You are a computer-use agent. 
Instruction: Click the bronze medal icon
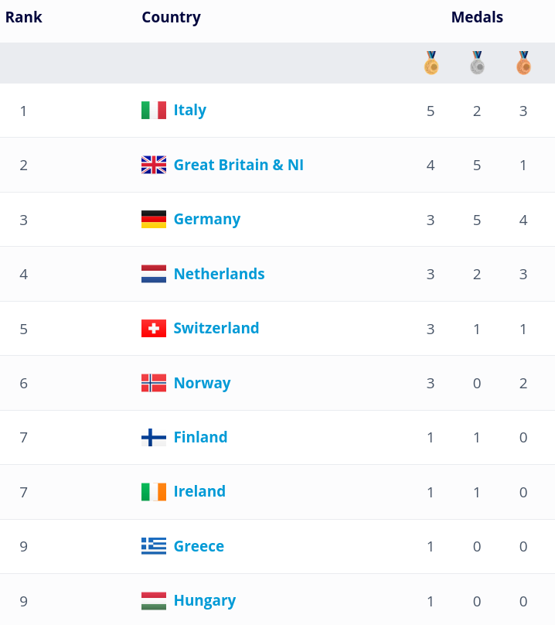[523, 63]
